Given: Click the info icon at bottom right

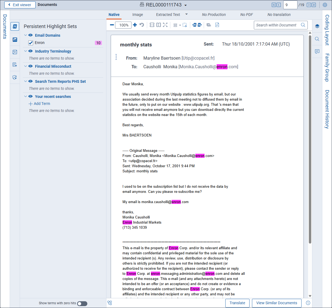Looking at the screenshot, I should (308, 303).
